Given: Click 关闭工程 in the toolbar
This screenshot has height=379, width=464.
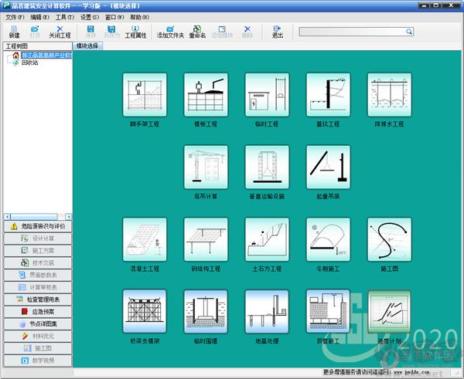Looking at the screenshot, I should click(60, 32).
